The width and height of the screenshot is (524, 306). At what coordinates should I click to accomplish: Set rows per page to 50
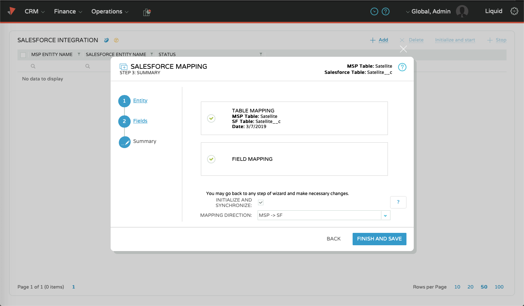(484, 287)
